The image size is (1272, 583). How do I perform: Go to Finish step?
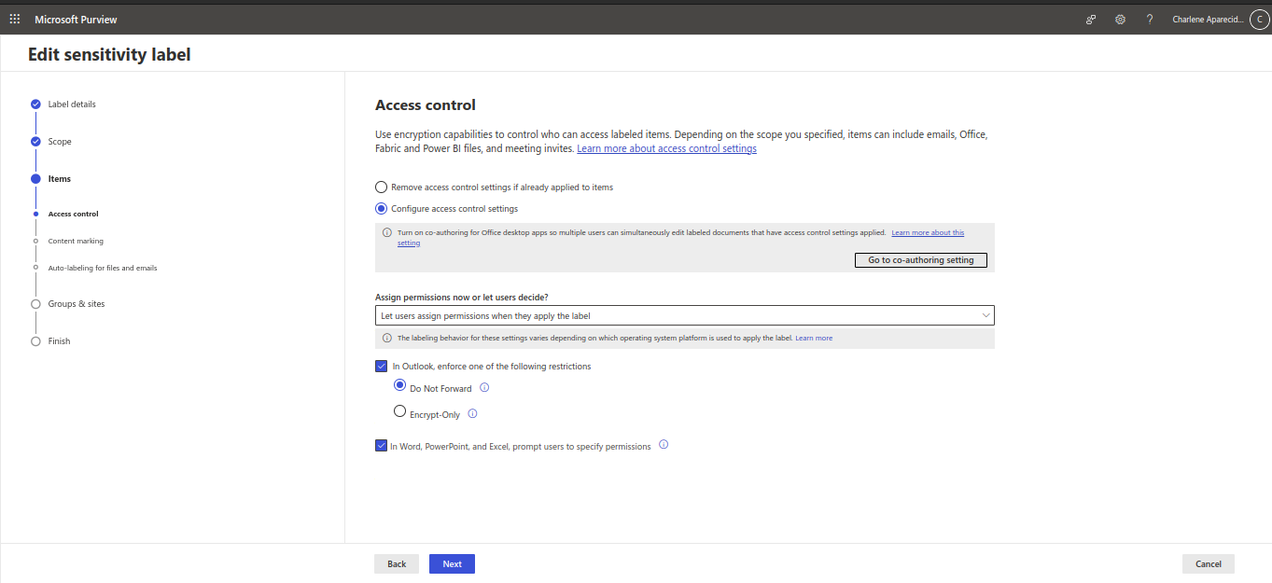(59, 340)
